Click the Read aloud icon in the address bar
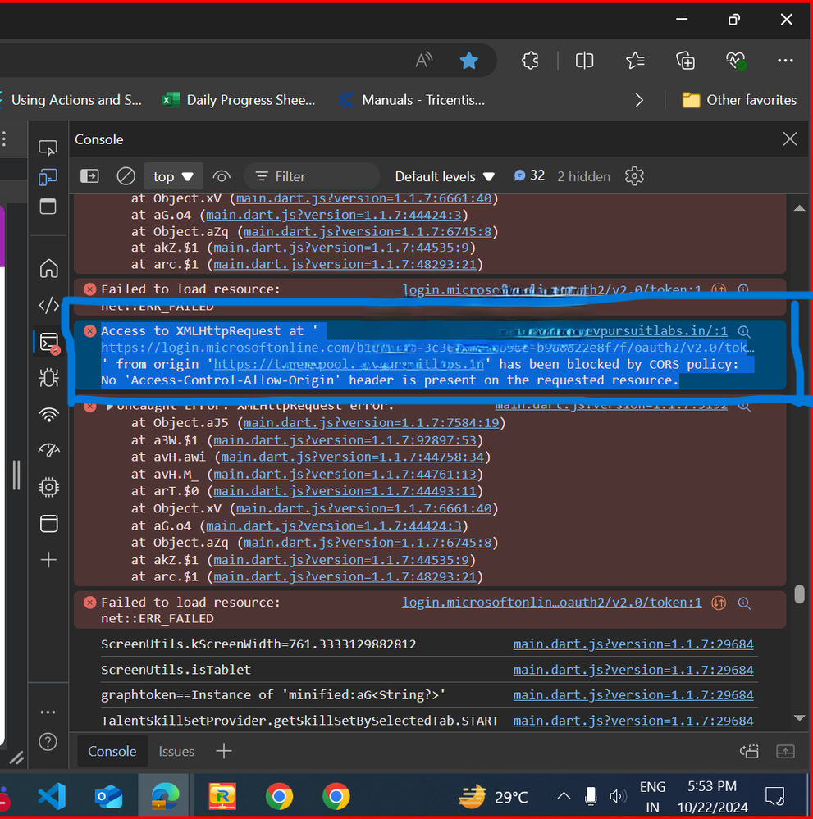Image resolution: width=813 pixels, height=819 pixels. pos(423,61)
